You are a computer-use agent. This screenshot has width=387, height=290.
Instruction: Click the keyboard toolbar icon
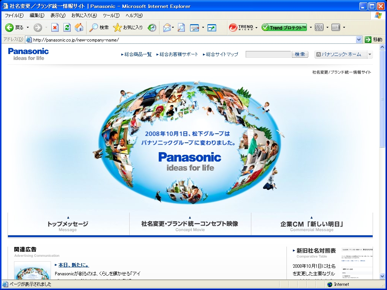click(x=336, y=27)
